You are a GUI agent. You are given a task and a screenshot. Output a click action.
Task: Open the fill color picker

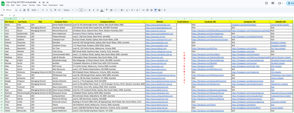point(107,10)
